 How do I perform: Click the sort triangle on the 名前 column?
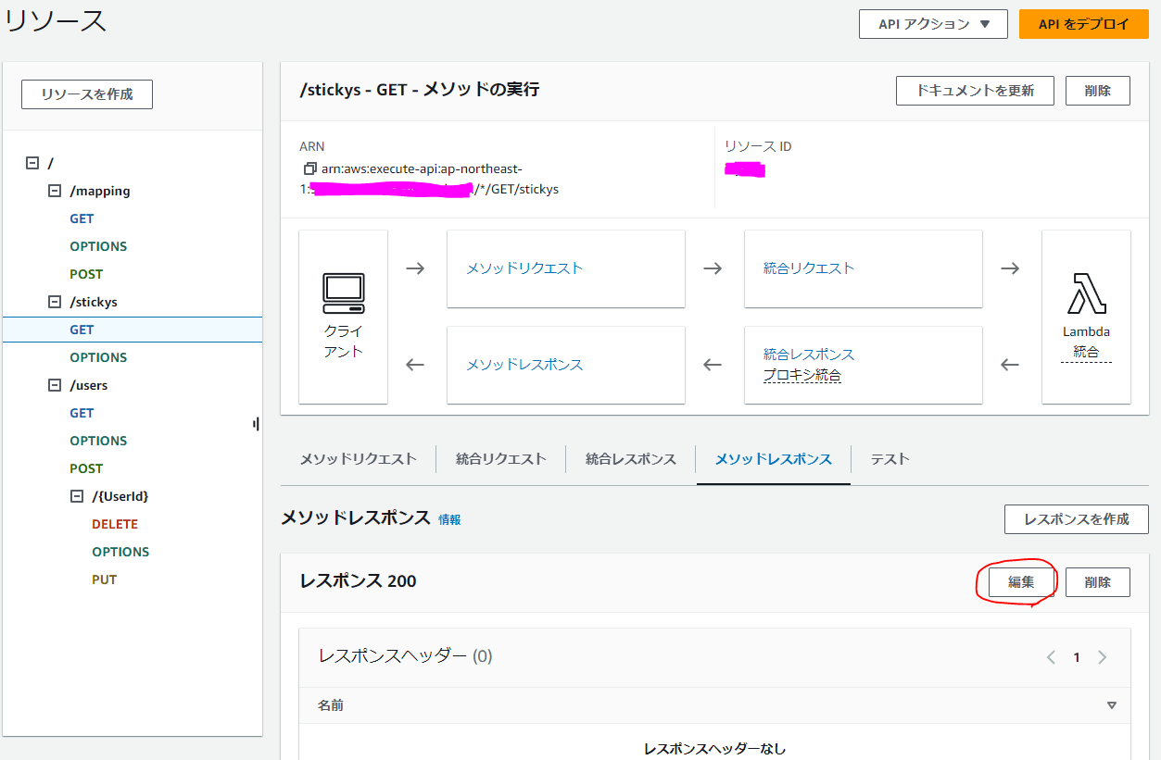click(x=1112, y=704)
